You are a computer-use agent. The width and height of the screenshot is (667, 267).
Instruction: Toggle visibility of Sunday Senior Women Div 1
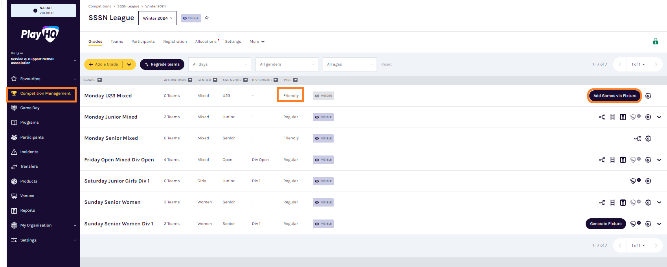point(323,224)
